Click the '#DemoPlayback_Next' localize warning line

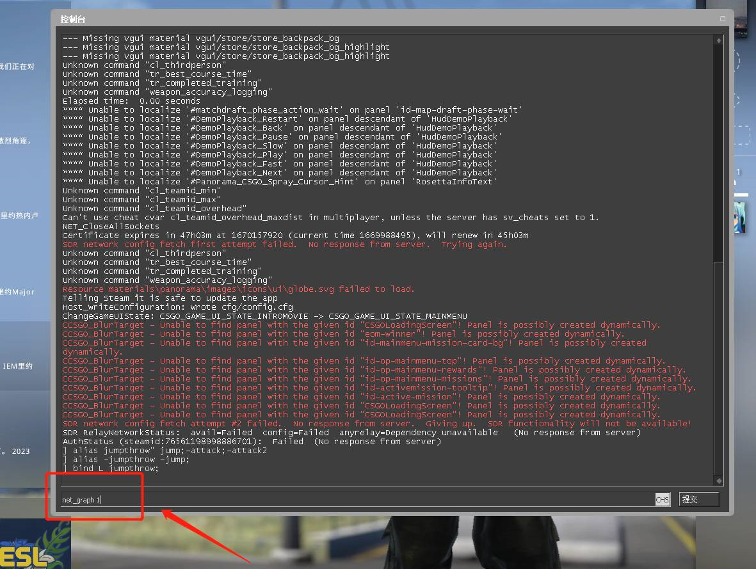280,173
